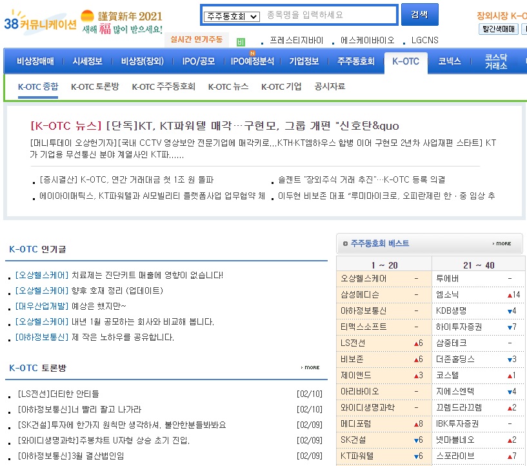
Task: Open 스포라이브 in the 21~40 ranking
Action: click(455, 456)
